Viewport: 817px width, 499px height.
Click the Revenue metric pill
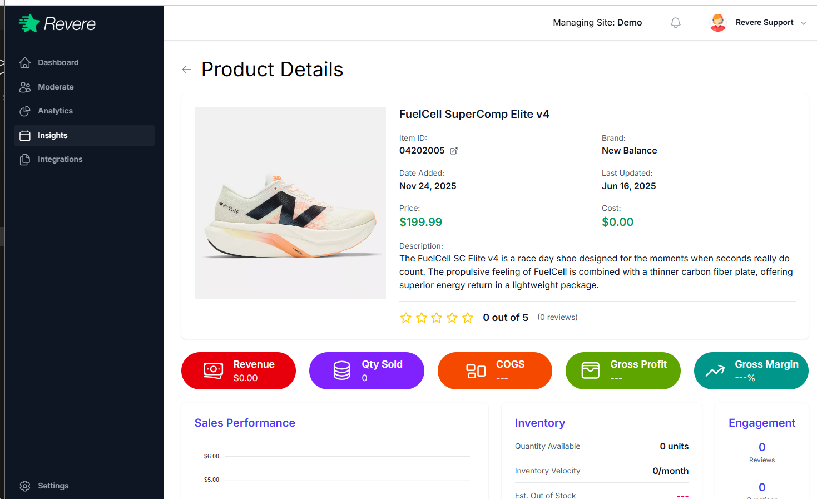(238, 370)
